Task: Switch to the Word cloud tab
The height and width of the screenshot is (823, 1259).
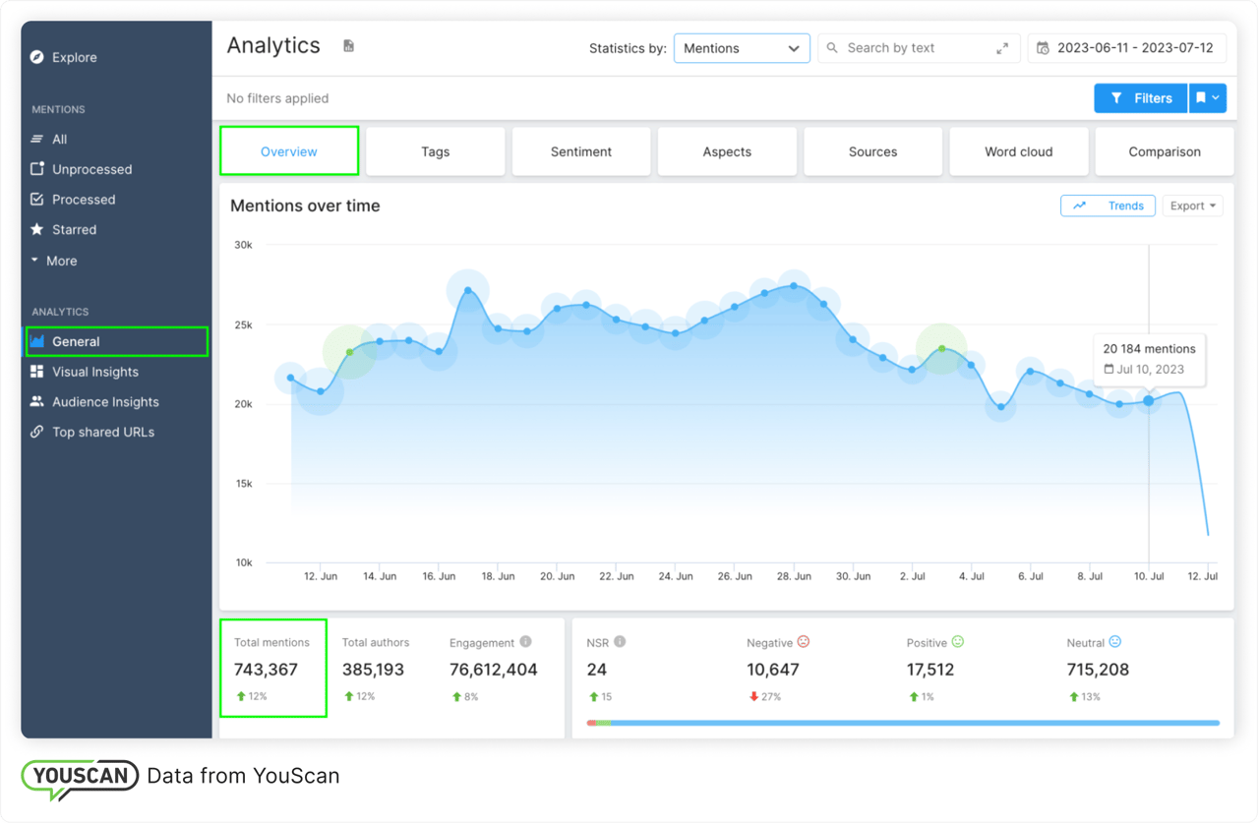Action: point(1018,151)
